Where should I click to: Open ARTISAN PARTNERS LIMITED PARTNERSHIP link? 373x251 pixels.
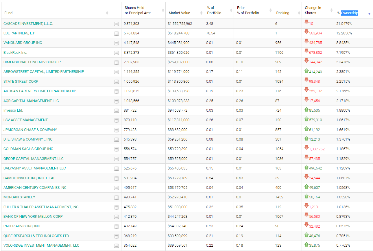point(40,91)
